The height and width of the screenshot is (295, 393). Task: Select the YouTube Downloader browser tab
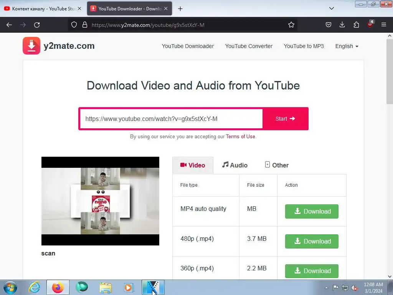[129, 9]
